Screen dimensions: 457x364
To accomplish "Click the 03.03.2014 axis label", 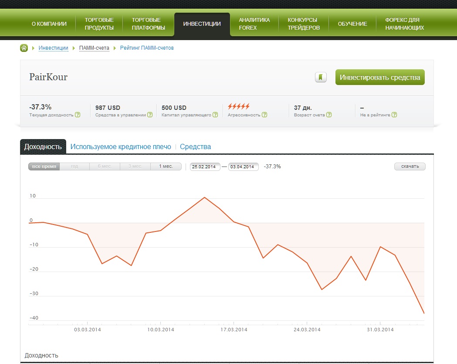I will click(x=88, y=330).
